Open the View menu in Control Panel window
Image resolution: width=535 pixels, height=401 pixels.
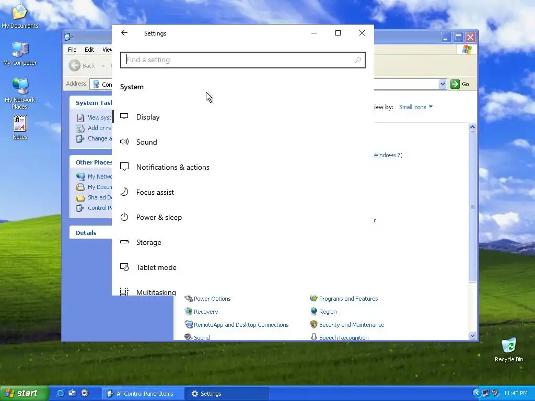(x=107, y=50)
